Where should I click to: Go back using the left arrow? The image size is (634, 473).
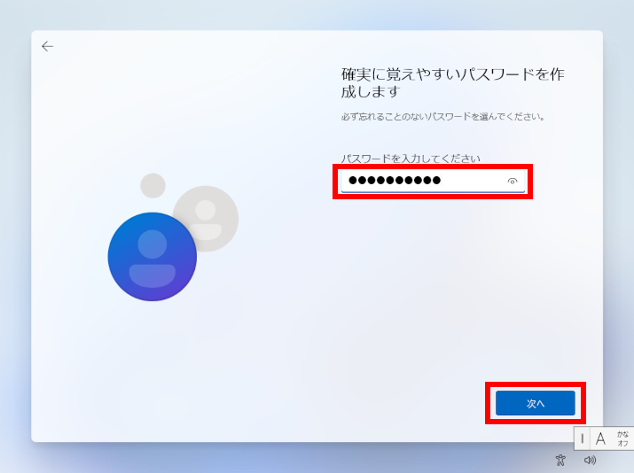click(x=47, y=46)
